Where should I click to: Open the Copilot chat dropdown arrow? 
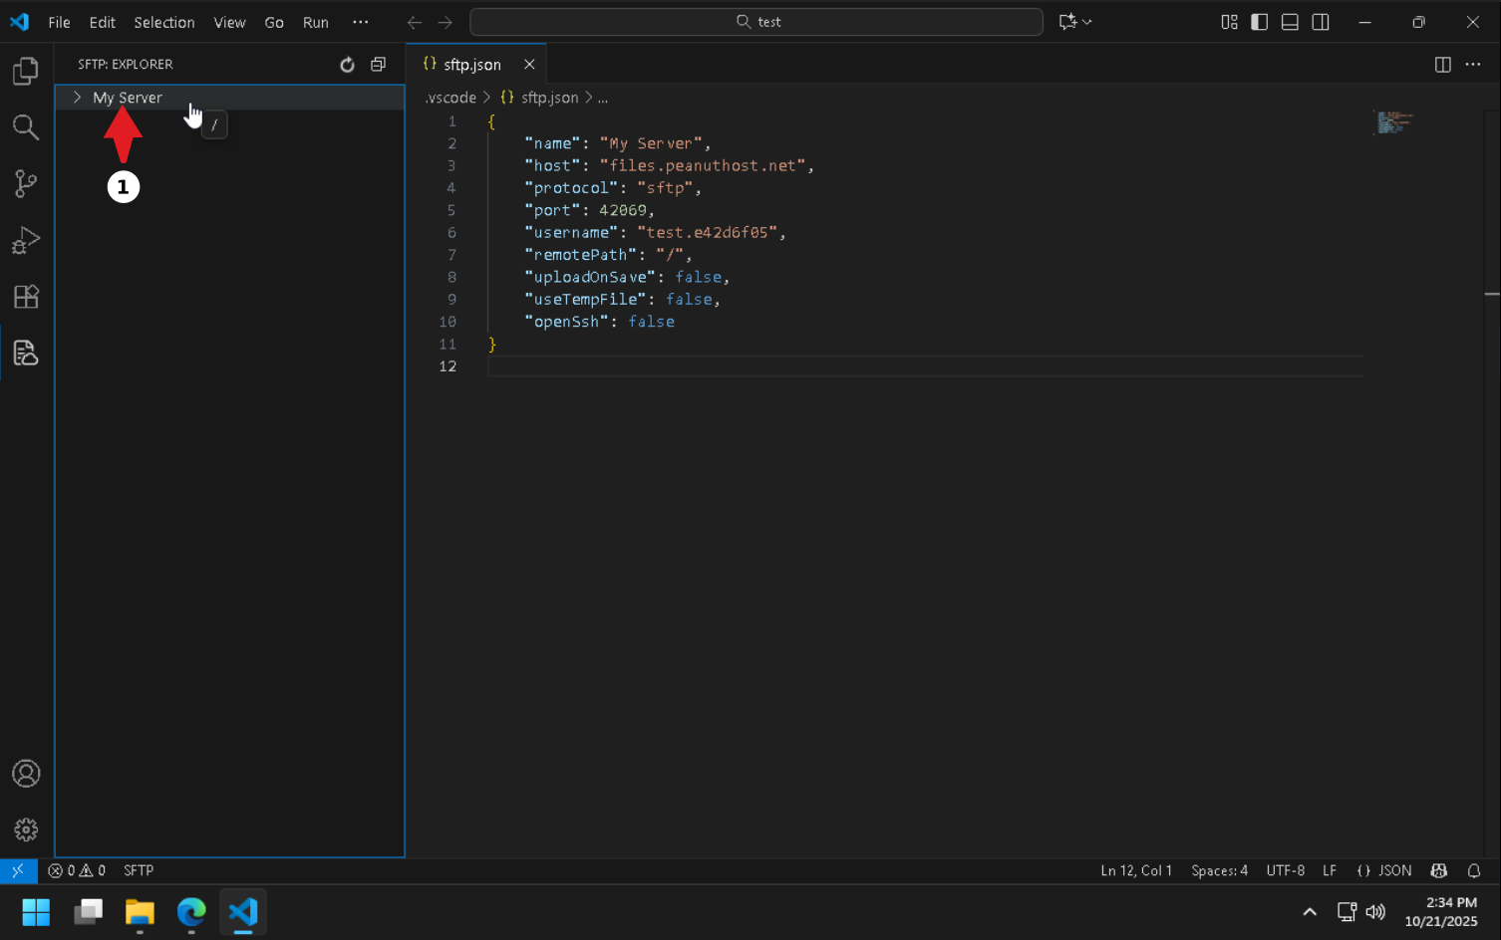(x=1087, y=22)
